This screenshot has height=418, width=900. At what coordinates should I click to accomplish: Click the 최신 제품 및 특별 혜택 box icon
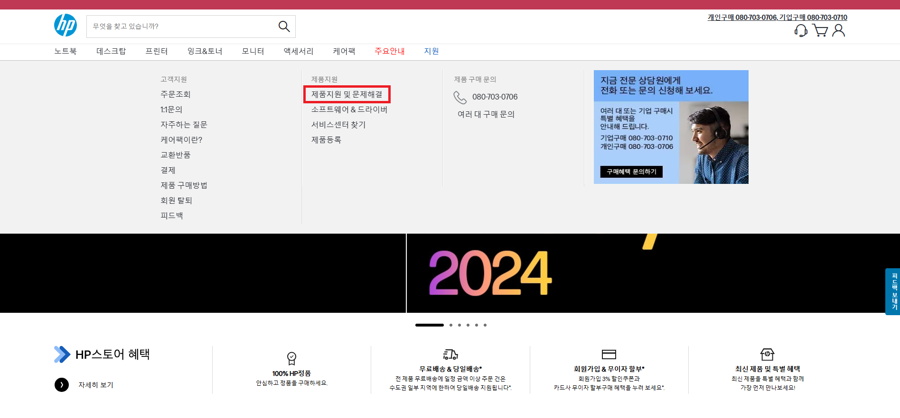coord(768,354)
